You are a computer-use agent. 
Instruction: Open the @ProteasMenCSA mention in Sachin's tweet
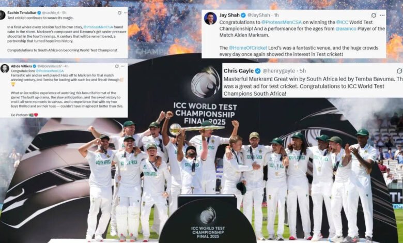click(x=98, y=27)
